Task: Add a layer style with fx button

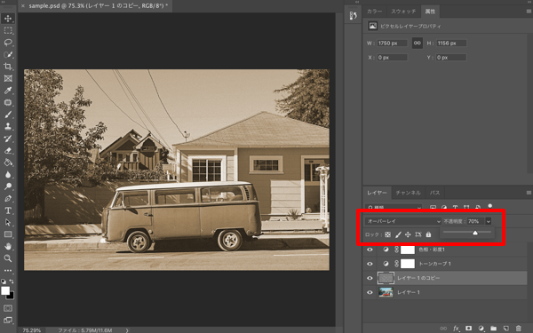Action: pyautogui.click(x=457, y=329)
